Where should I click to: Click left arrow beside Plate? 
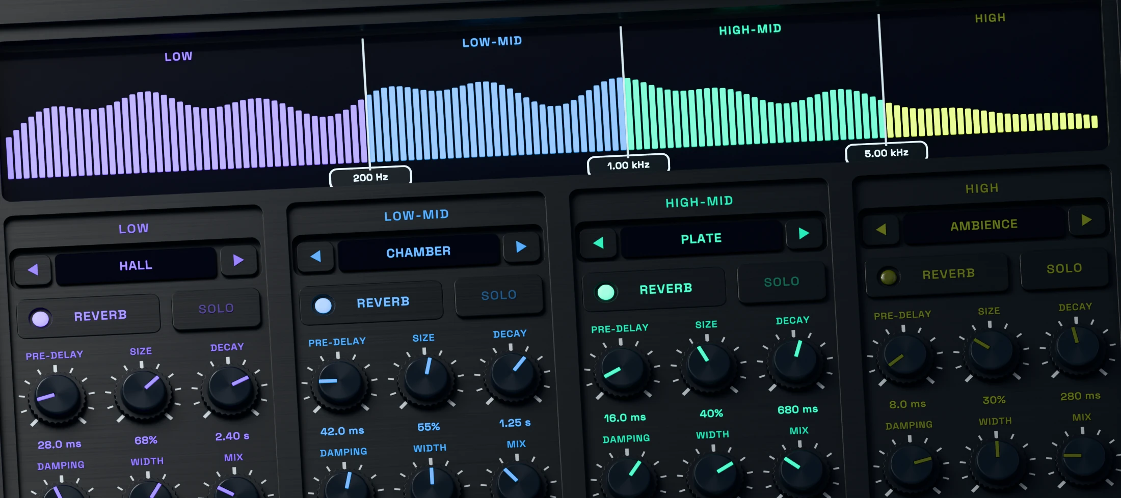(x=599, y=242)
